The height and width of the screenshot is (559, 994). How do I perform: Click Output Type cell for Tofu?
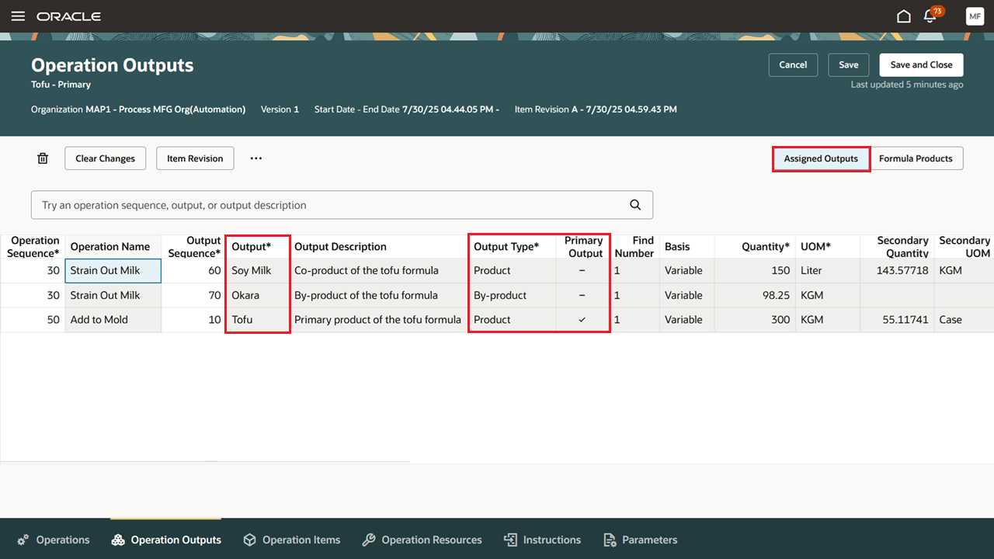pyautogui.click(x=513, y=320)
